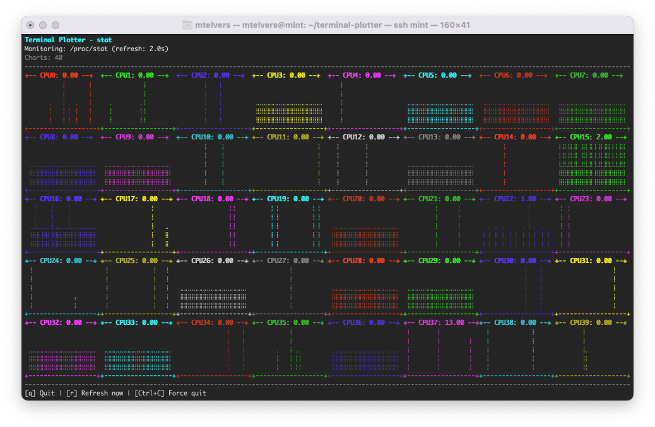Click the '[Ctrl+C] Force quit' hint

pyautogui.click(x=170, y=393)
